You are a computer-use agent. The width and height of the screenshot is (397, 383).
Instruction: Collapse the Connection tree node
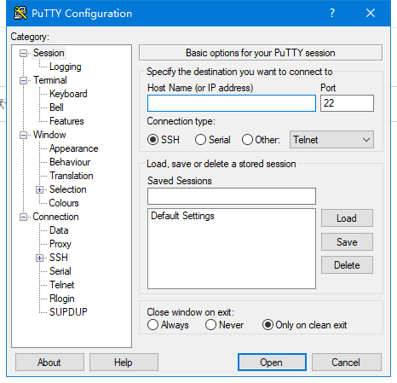click(x=23, y=217)
